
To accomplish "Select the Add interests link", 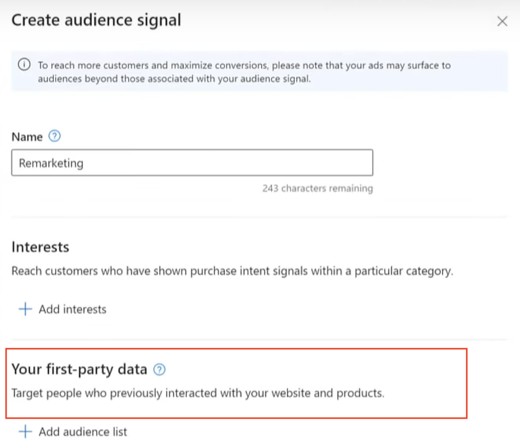I will point(72,309).
